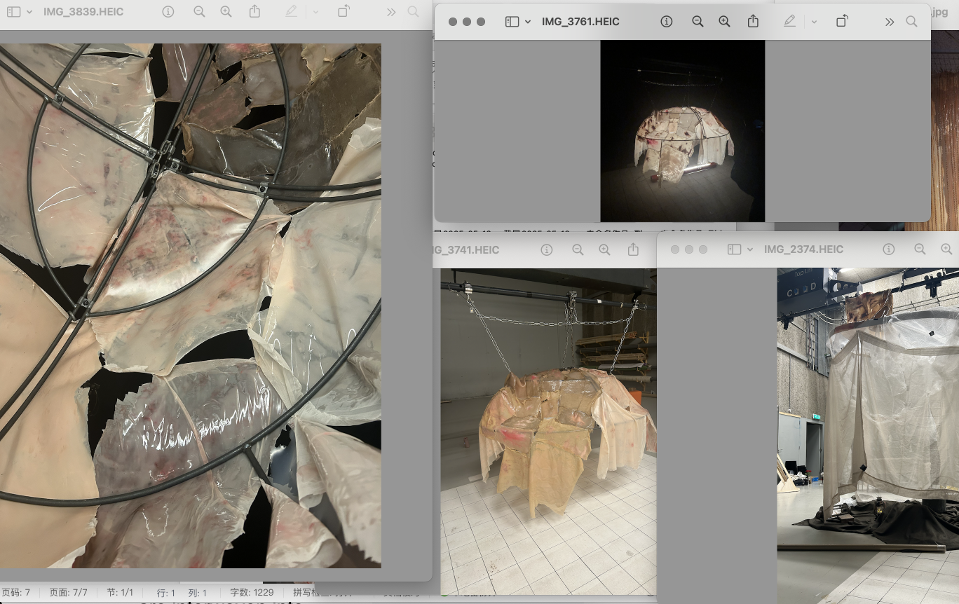Click the hanging sculpture photo in IMG_3741.HEIC
This screenshot has width=959, height=604.
pos(549,432)
